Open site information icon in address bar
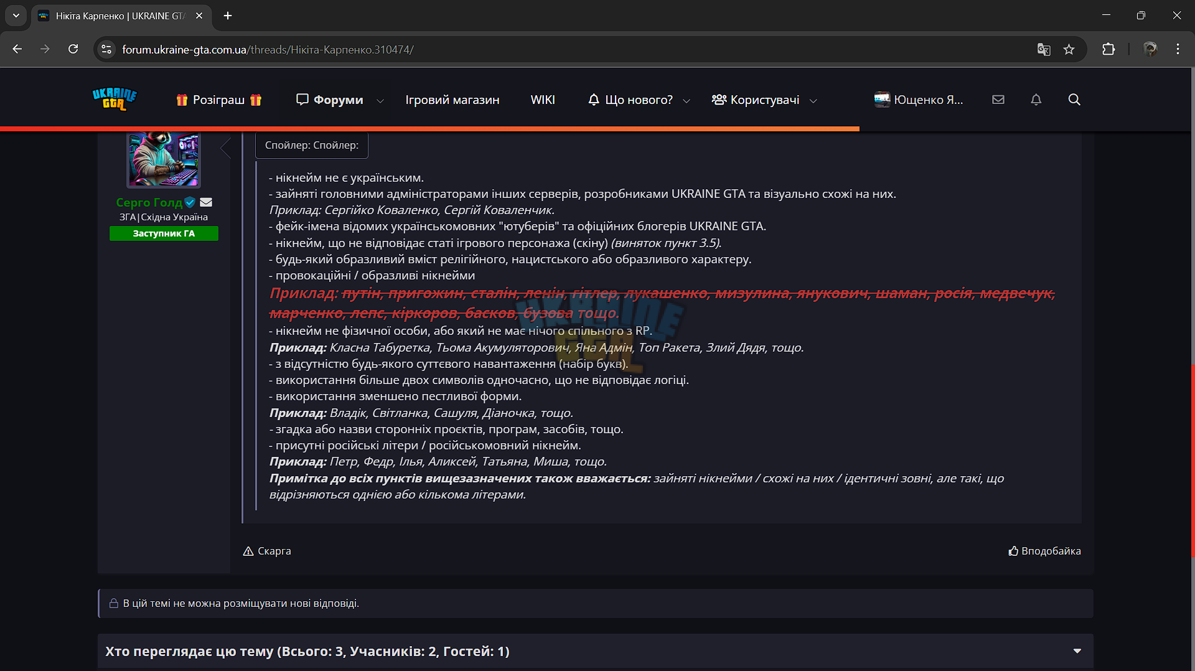 pyautogui.click(x=106, y=49)
